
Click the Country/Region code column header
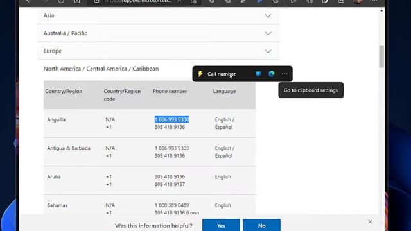[x=122, y=95]
